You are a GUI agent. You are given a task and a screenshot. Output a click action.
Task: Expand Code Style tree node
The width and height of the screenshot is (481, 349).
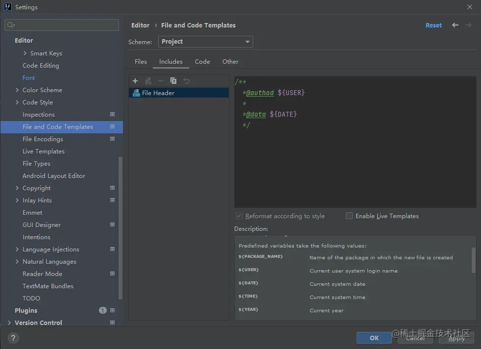17,102
